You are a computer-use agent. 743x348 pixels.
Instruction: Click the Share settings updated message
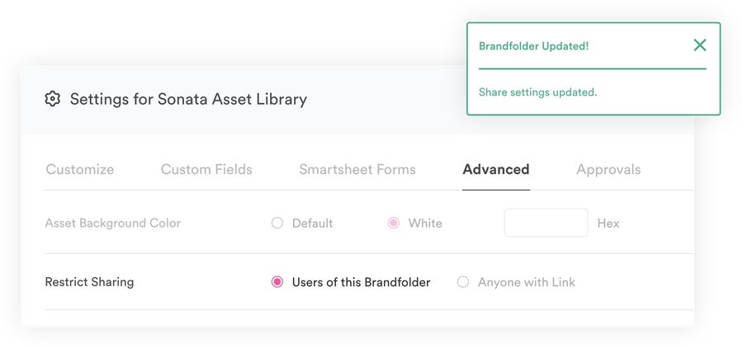click(x=537, y=92)
